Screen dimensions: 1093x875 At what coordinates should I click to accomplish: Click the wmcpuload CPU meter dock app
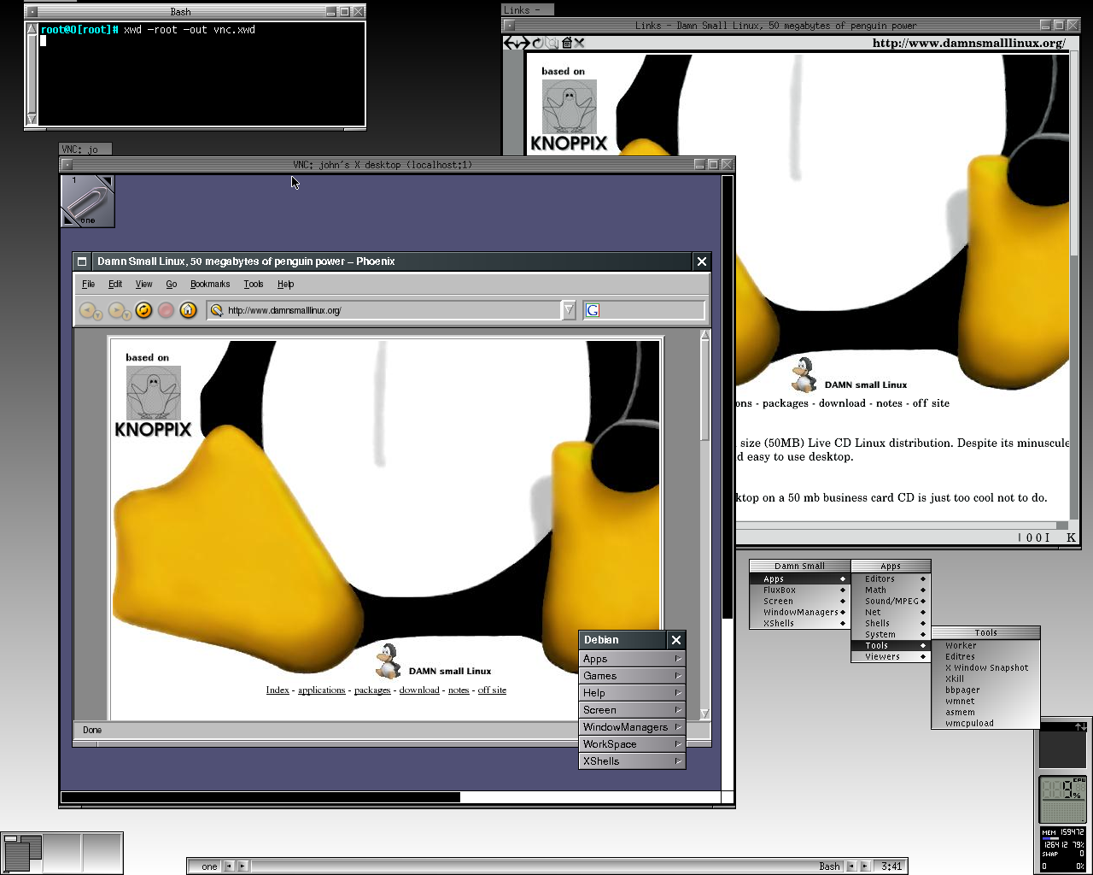pos(1062,799)
